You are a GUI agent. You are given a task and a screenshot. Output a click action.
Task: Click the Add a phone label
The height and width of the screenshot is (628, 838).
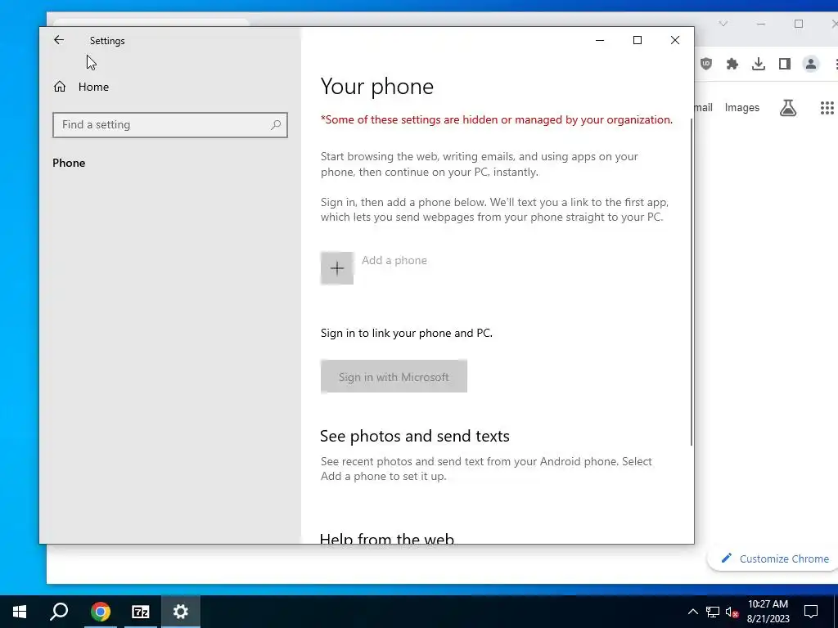[x=394, y=260]
